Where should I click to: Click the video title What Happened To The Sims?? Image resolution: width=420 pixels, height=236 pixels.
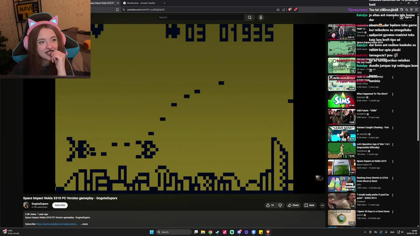(372, 94)
